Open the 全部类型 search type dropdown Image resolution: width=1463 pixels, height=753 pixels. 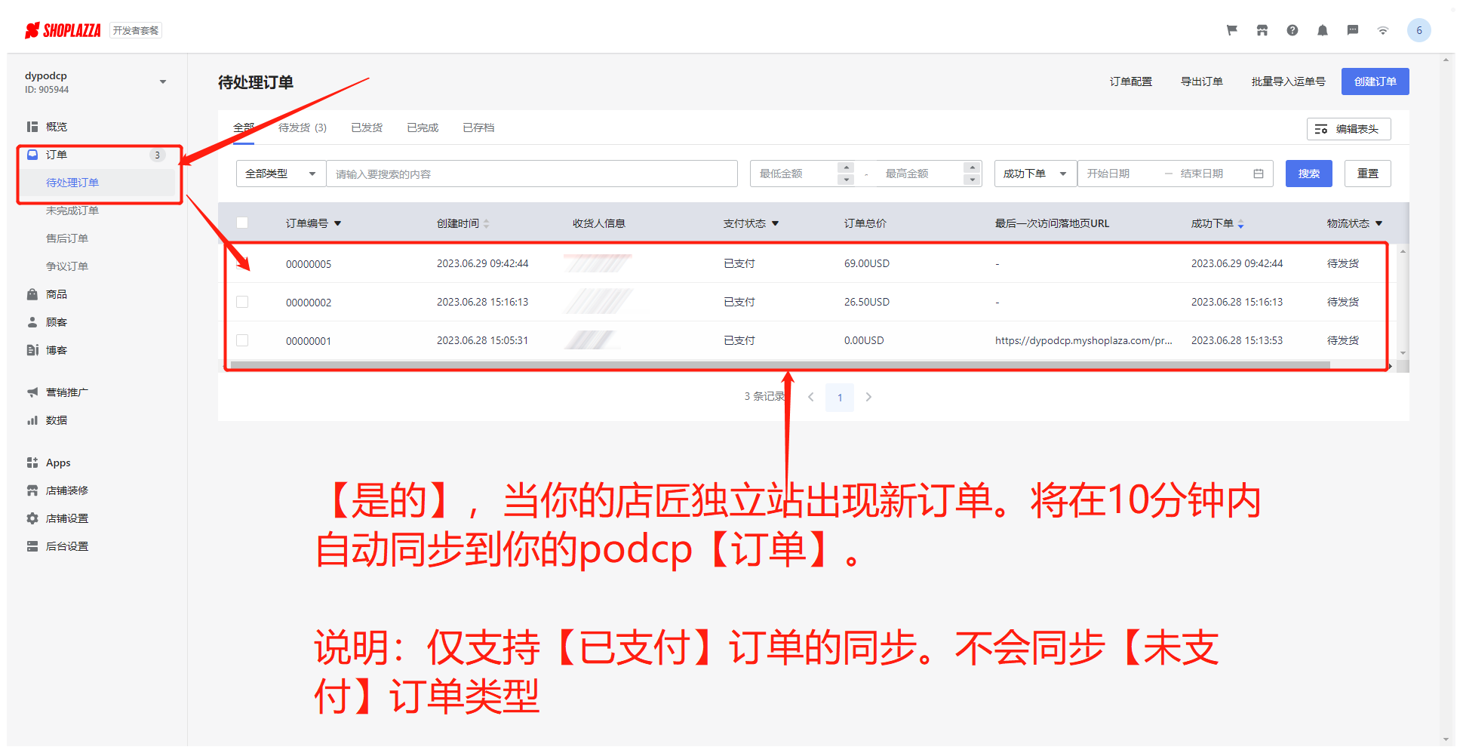point(281,174)
